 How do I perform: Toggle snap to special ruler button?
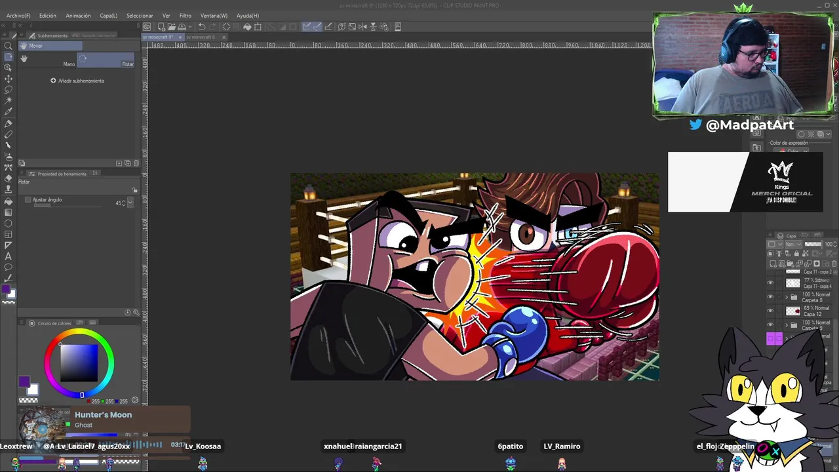pos(318,27)
